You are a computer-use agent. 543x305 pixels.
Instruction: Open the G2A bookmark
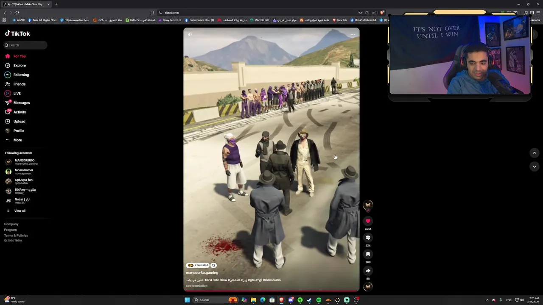click(107, 20)
